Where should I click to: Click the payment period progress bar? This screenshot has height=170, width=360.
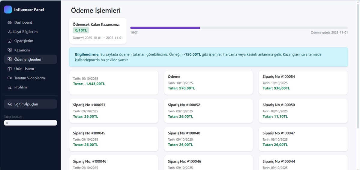coord(239,28)
